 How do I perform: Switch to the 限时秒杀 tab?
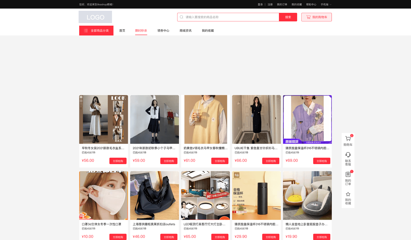[141, 31]
